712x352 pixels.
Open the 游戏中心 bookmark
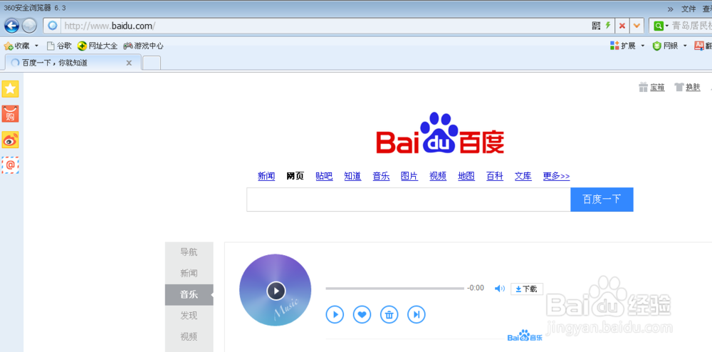point(144,46)
